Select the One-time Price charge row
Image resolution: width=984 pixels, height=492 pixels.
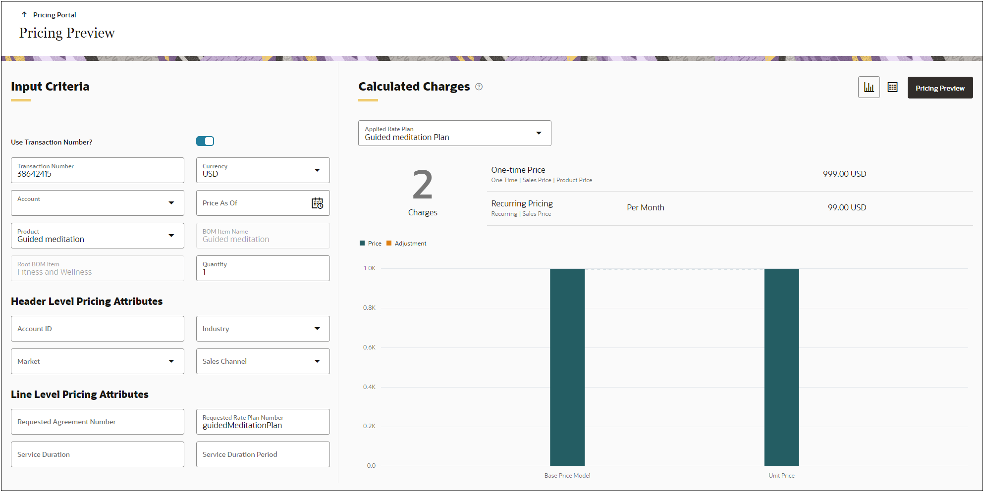pyautogui.click(x=730, y=174)
